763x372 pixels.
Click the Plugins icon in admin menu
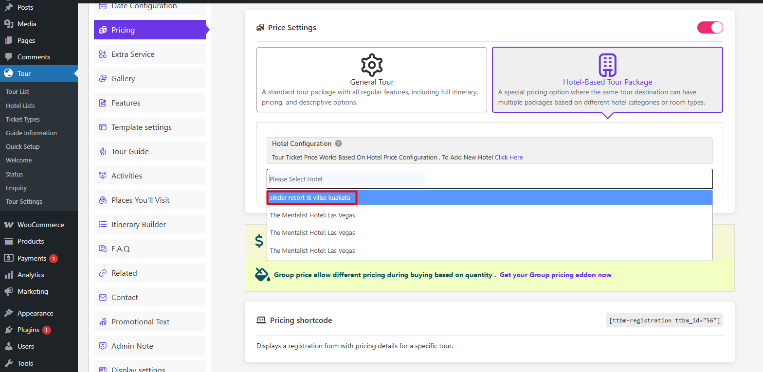click(9, 330)
